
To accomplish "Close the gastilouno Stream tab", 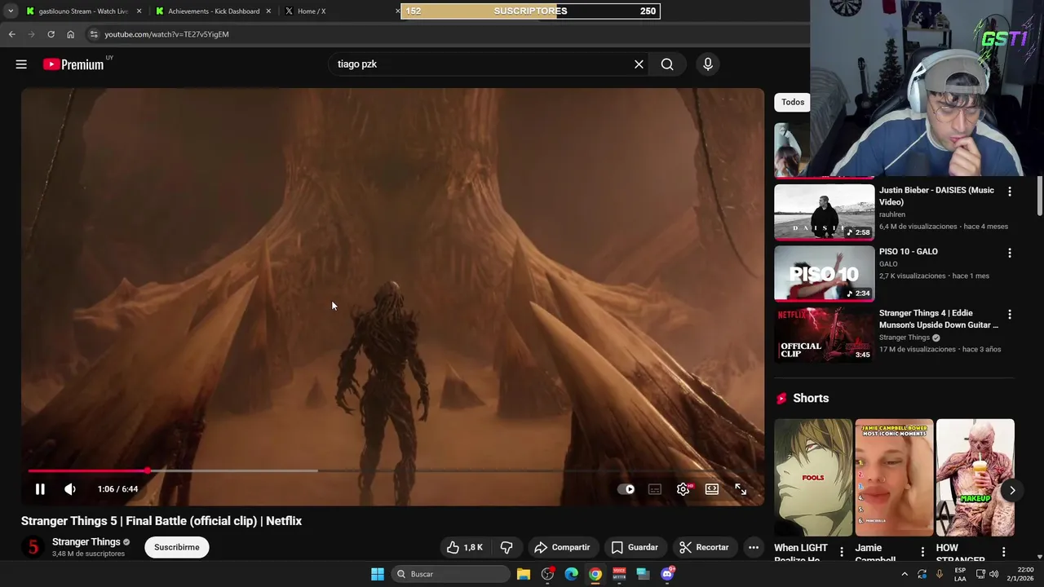I will (x=139, y=11).
